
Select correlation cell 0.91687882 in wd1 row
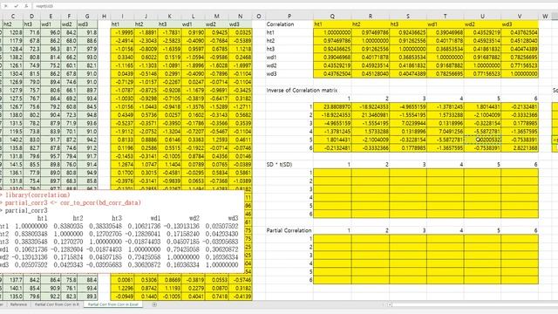tap(482, 58)
